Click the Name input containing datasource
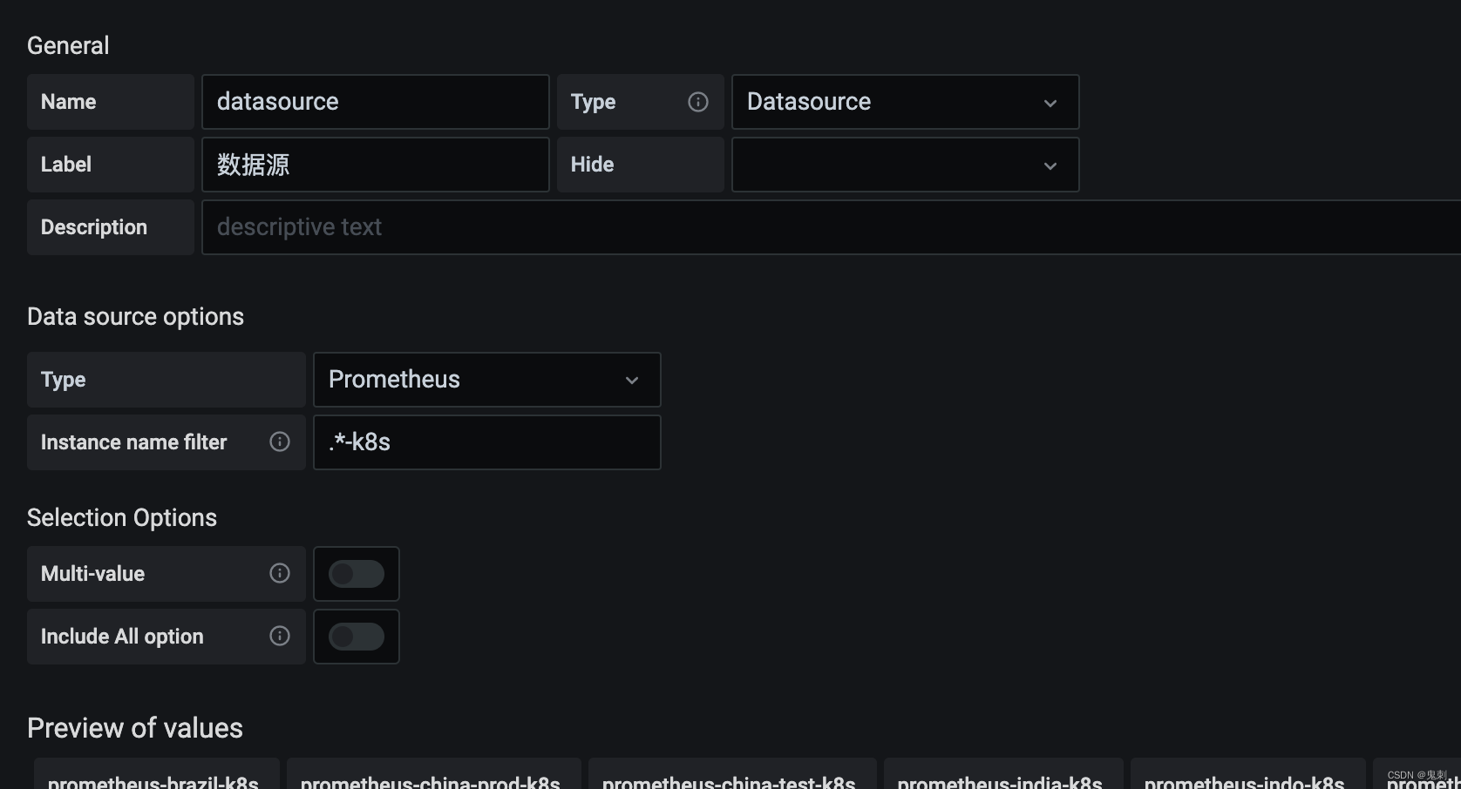The width and height of the screenshot is (1461, 789). pos(375,102)
